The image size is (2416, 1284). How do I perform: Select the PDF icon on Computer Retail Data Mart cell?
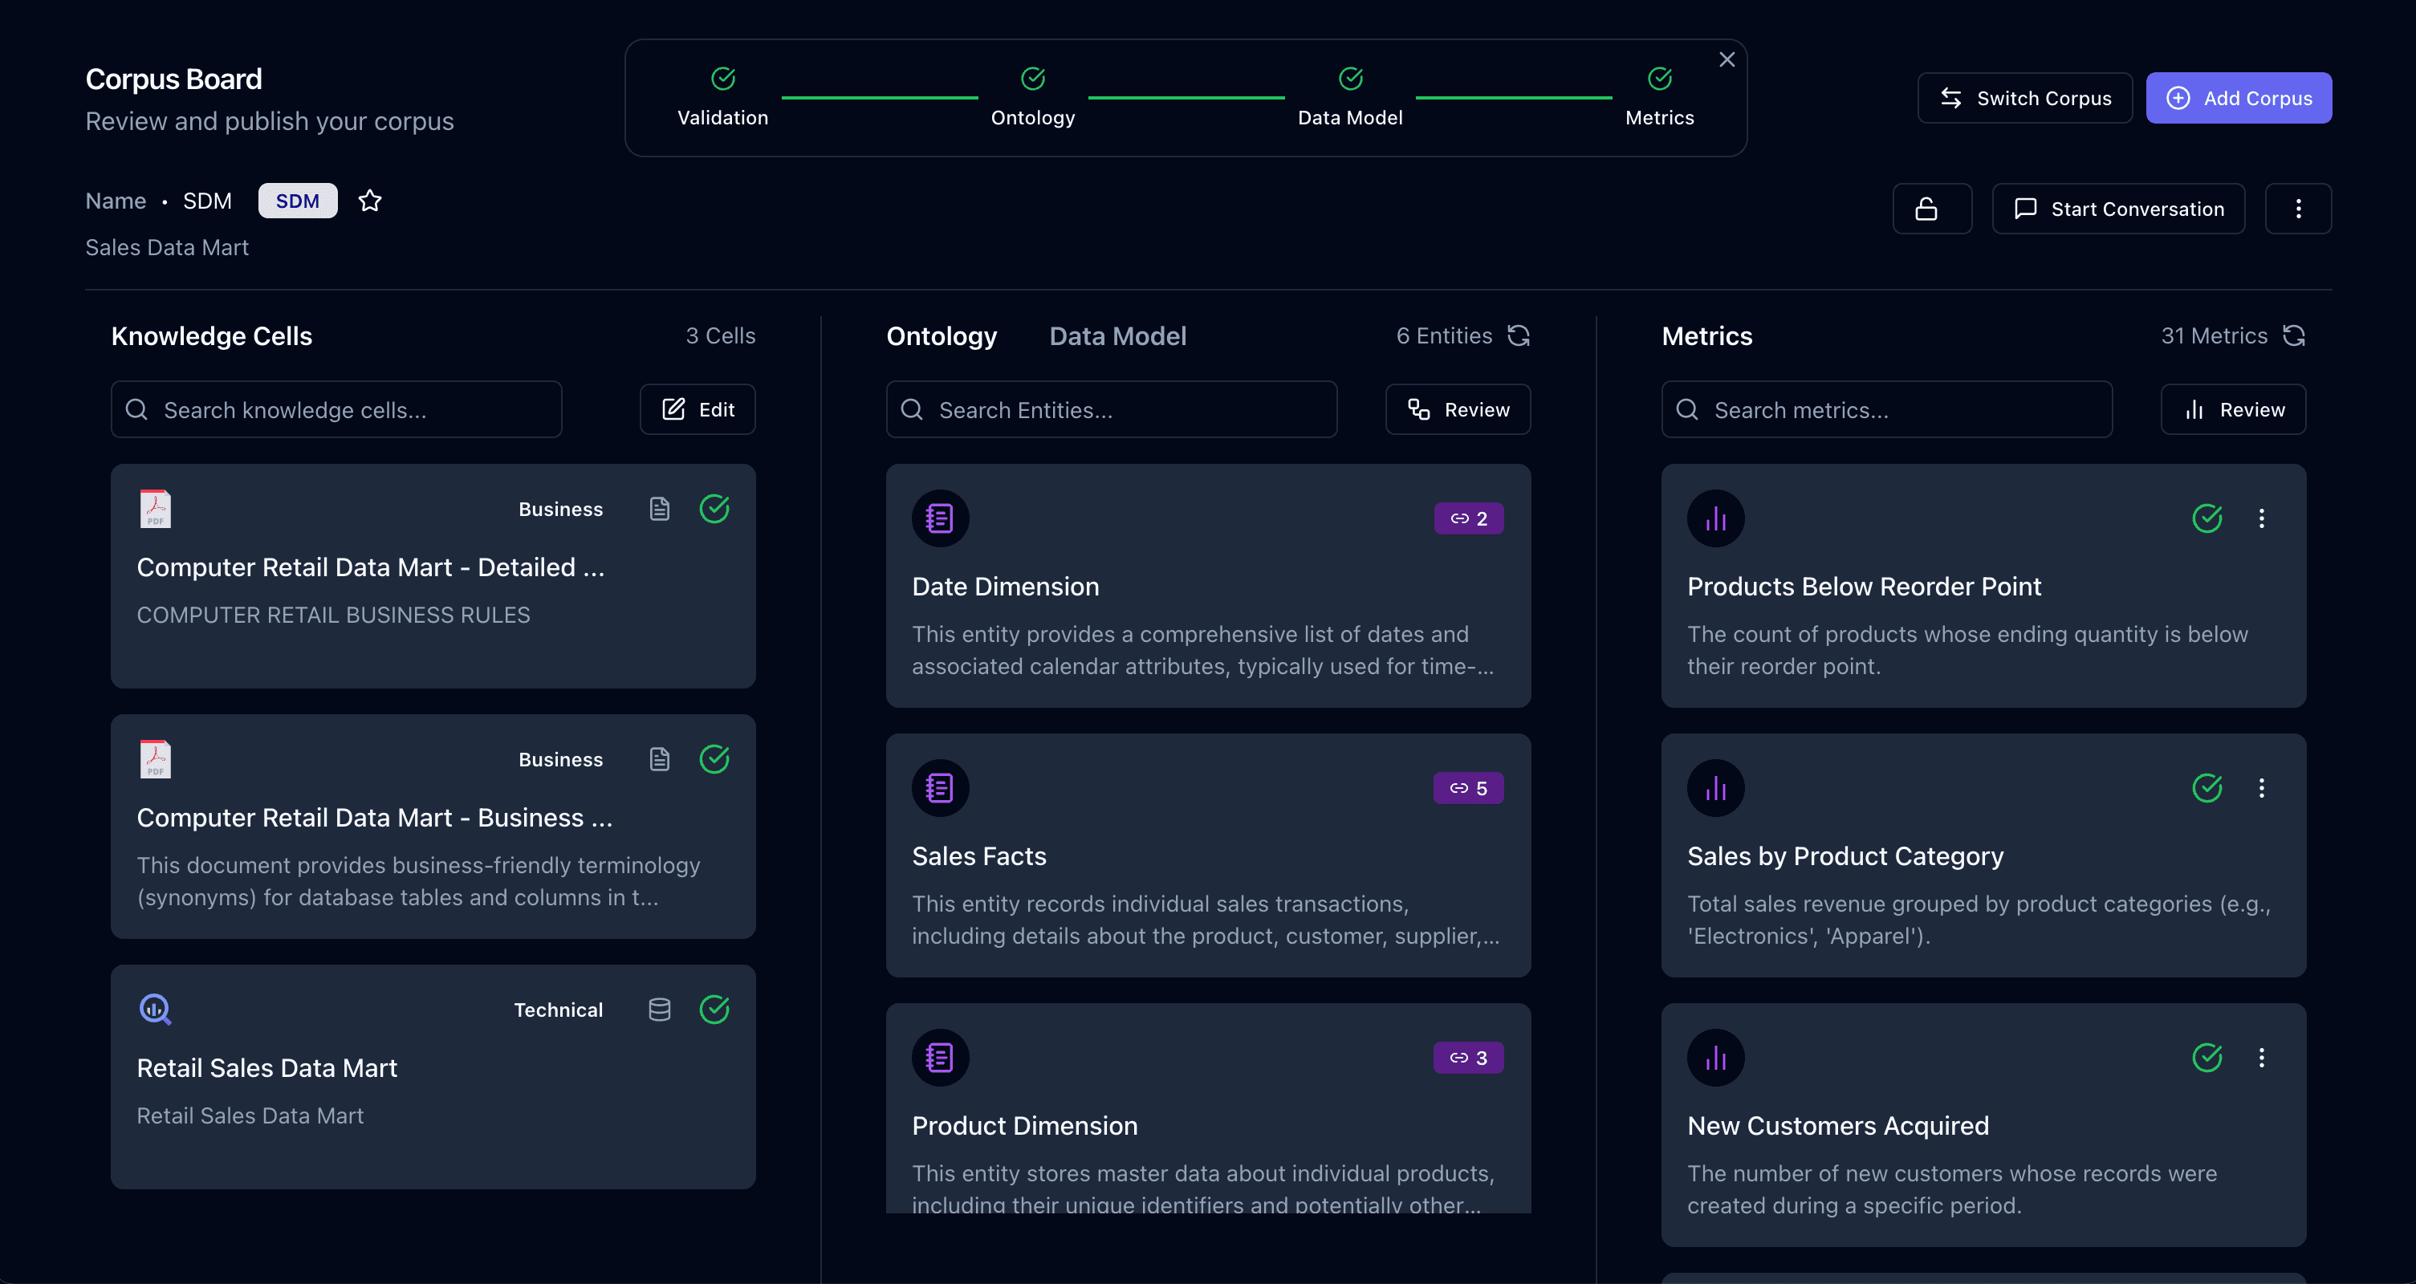click(155, 508)
